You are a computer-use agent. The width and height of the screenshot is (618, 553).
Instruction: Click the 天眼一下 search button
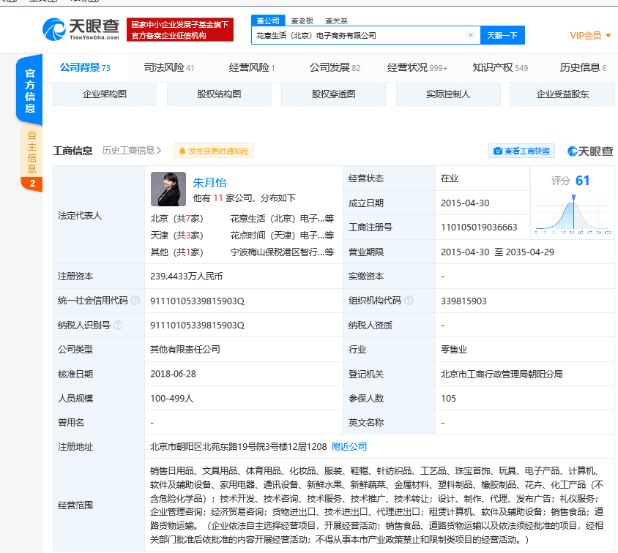[502, 35]
